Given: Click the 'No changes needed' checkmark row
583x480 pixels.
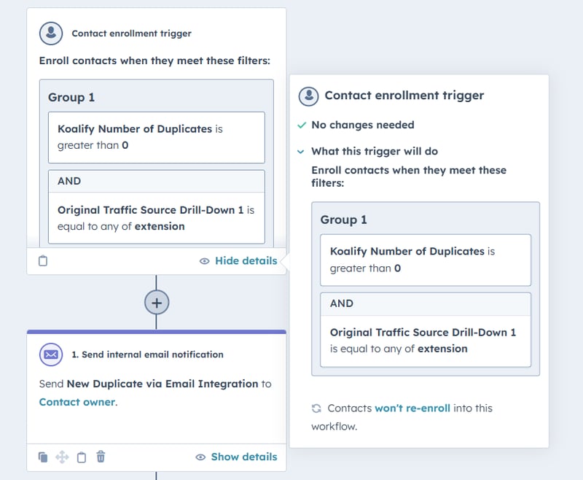Looking at the screenshot, I should (x=362, y=125).
